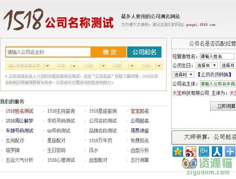Image resolution: width=236 pixels, height=179 pixels.
Task: Open the 塔罗牌 link
Action: point(13,150)
